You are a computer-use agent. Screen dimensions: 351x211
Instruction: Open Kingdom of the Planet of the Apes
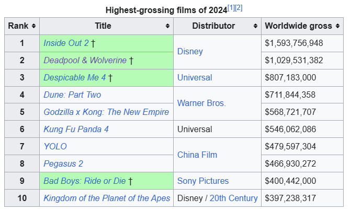point(107,198)
